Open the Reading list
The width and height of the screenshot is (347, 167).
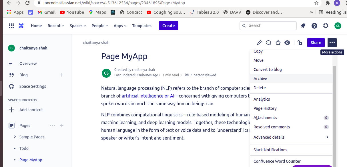[332, 12]
